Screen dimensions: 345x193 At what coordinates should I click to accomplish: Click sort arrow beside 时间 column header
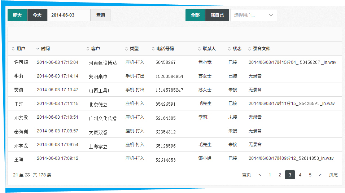(38, 49)
